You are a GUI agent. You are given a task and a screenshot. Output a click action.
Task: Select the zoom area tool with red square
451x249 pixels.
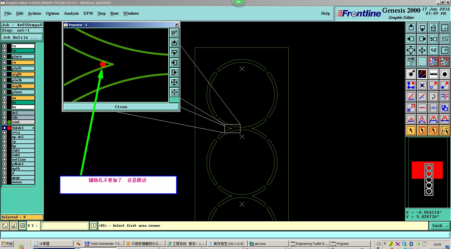coord(422,74)
